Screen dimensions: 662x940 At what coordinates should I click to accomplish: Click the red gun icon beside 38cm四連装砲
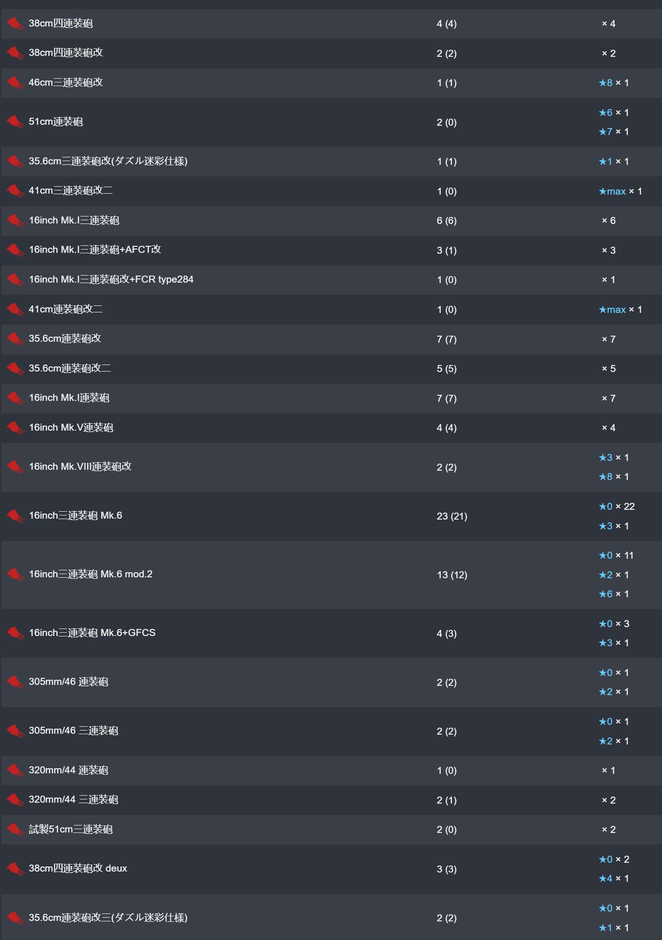(x=15, y=24)
